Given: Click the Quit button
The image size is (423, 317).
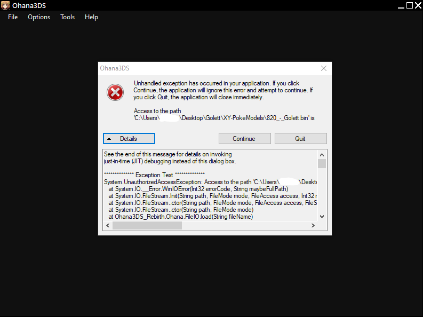Looking at the screenshot, I should 300,138.
